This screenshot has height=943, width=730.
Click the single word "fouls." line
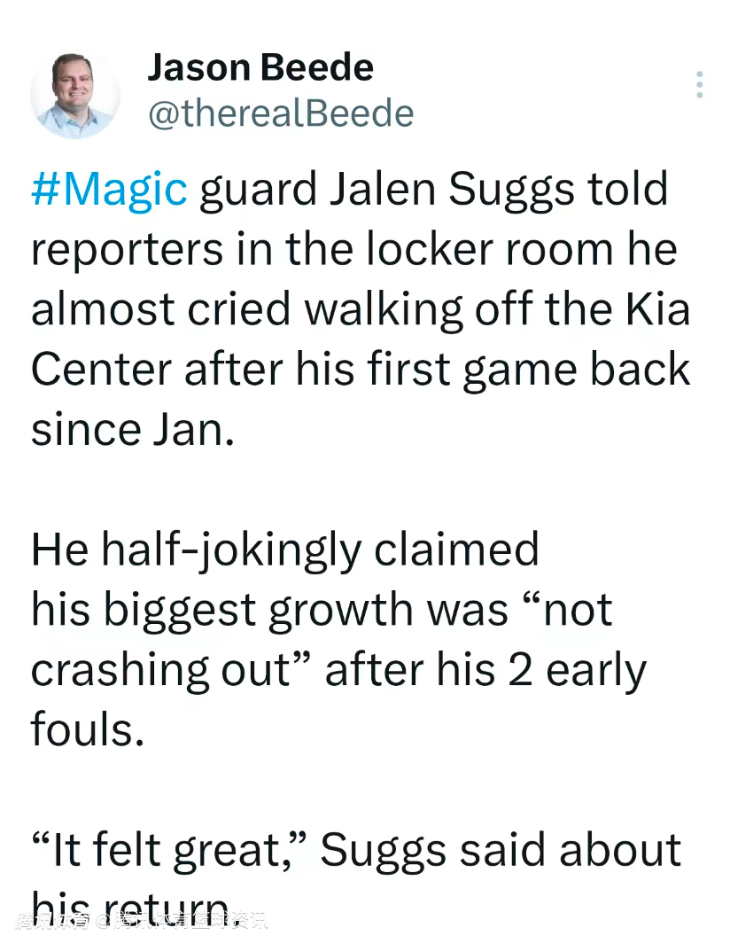[87, 729]
